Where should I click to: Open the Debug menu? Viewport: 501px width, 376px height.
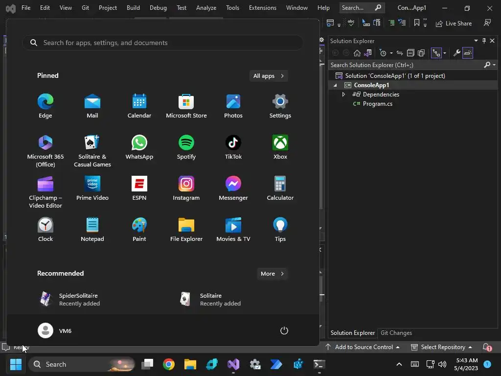158,8
